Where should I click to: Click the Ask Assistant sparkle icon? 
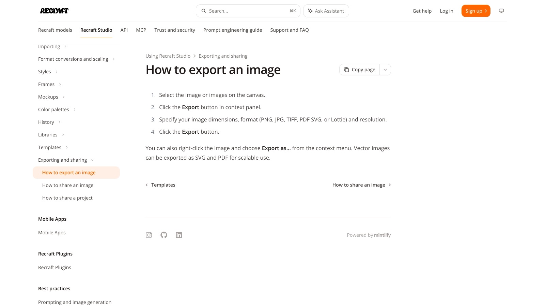(x=310, y=11)
